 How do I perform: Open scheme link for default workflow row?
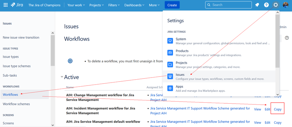tap(200, 124)
